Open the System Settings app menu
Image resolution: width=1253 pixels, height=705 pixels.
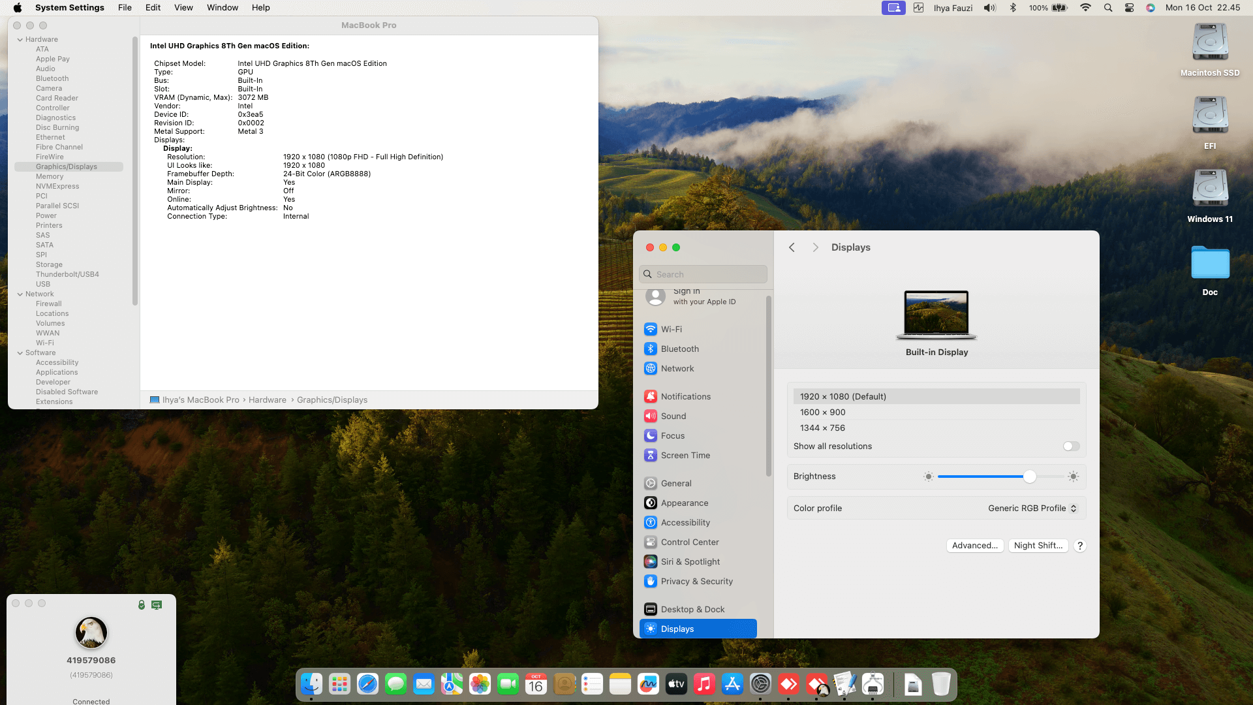tap(70, 8)
